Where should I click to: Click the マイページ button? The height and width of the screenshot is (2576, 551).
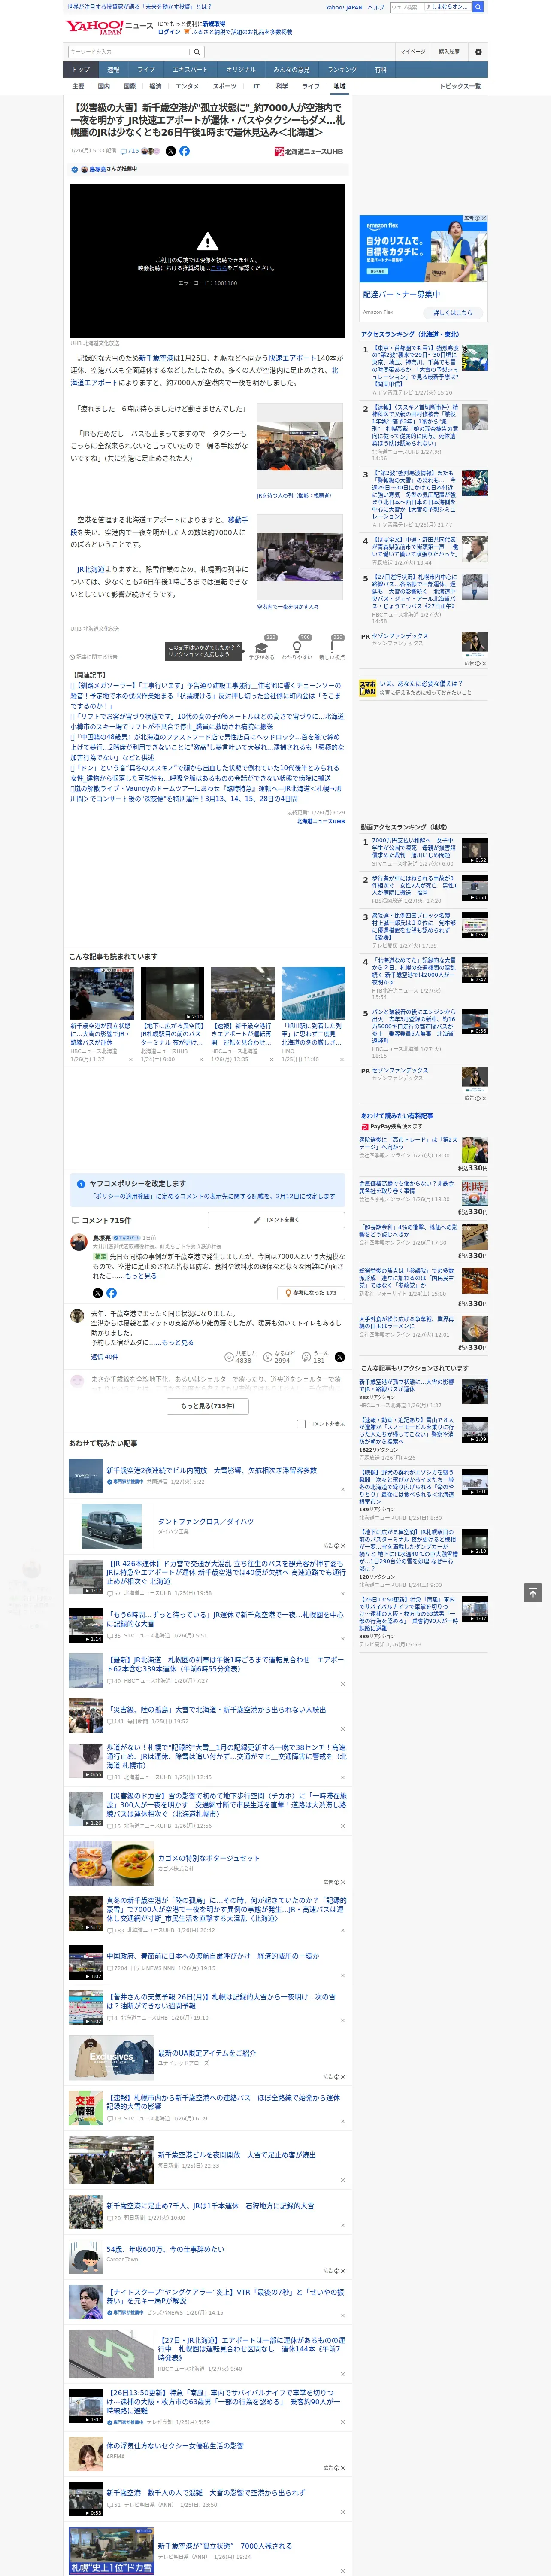click(413, 51)
